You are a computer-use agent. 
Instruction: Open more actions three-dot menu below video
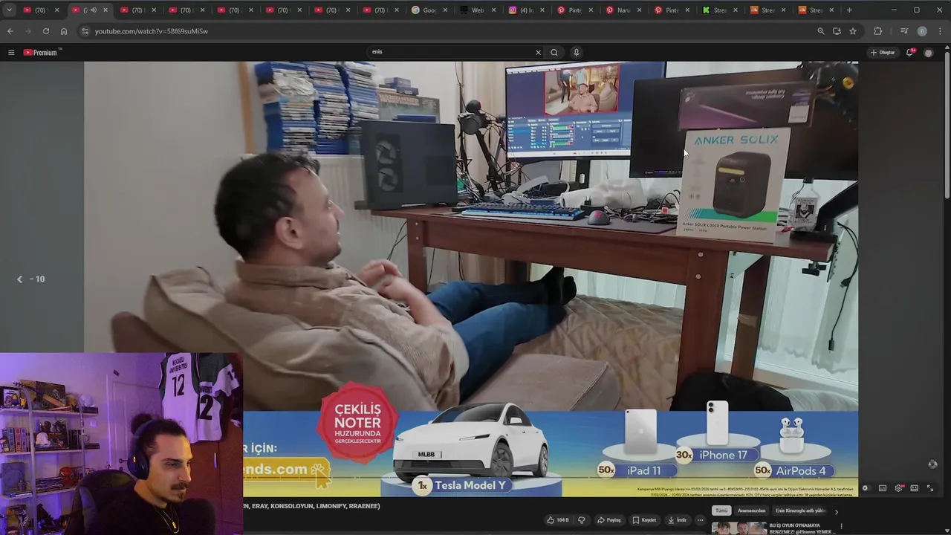click(700, 520)
